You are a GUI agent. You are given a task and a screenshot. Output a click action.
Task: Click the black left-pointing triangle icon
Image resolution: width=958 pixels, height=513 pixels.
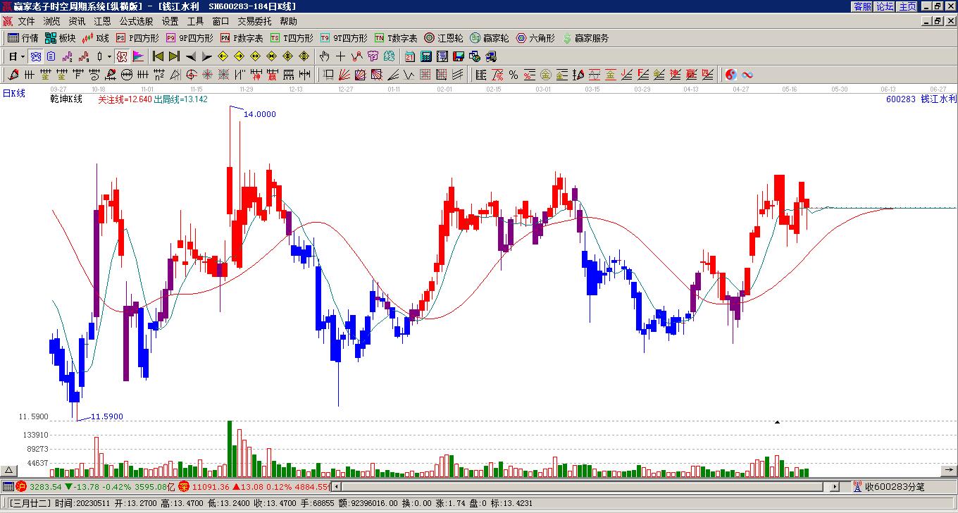pos(190,56)
